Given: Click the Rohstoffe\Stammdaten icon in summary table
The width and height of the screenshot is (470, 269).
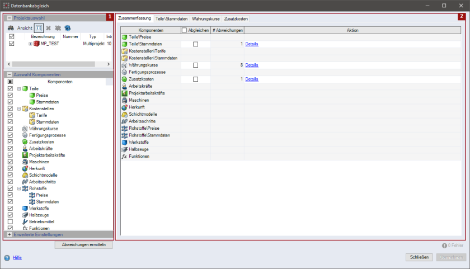Looking at the screenshot, I should pos(124,135).
